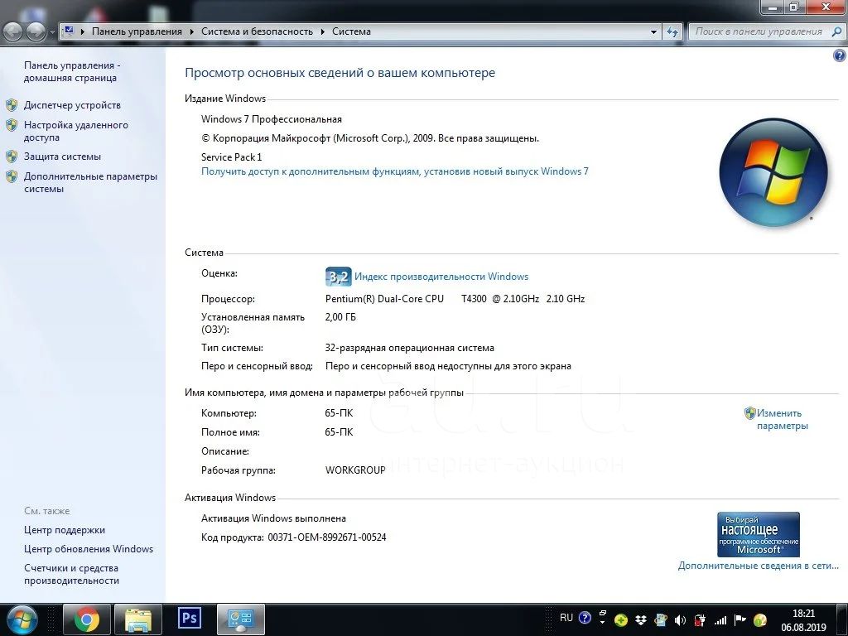The width and height of the screenshot is (848, 636).
Task: Open Дополнительные параметры системы link
Action: pos(90,182)
